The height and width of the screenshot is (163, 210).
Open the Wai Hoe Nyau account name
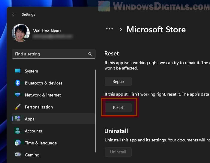(x=47, y=31)
